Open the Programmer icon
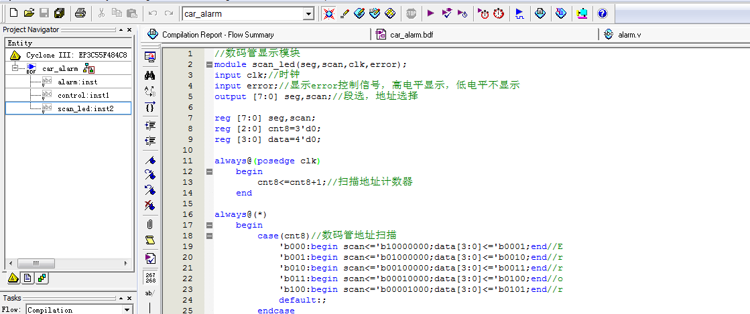 coord(561,13)
